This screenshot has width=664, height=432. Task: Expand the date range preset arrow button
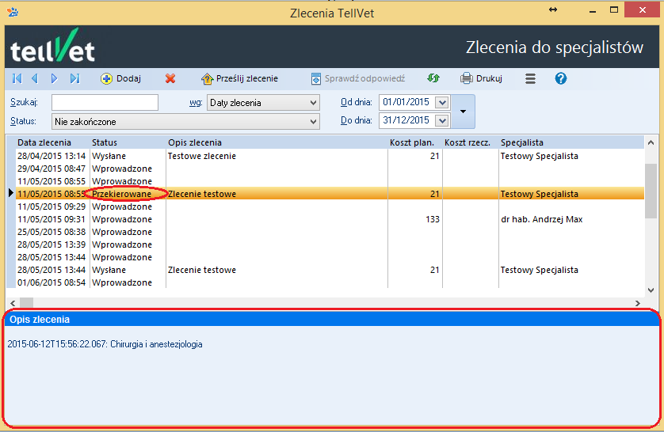click(x=463, y=112)
